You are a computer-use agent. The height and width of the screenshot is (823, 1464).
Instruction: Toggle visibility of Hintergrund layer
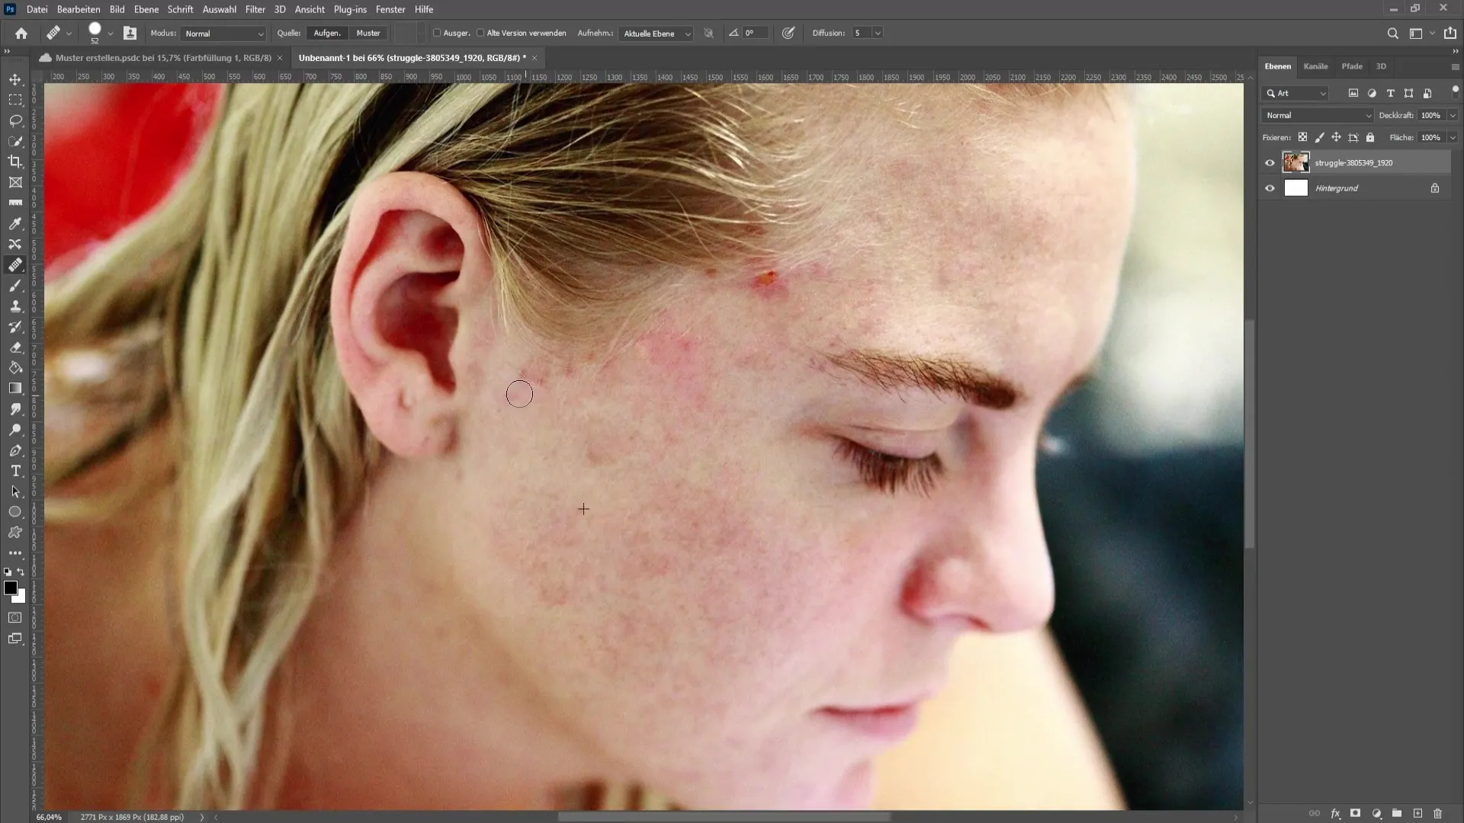click(x=1269, y=188)
